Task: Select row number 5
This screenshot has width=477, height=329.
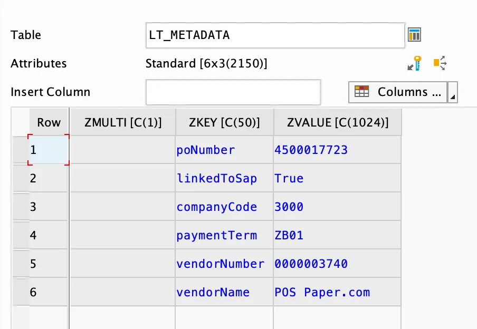Action: point(49,264)
